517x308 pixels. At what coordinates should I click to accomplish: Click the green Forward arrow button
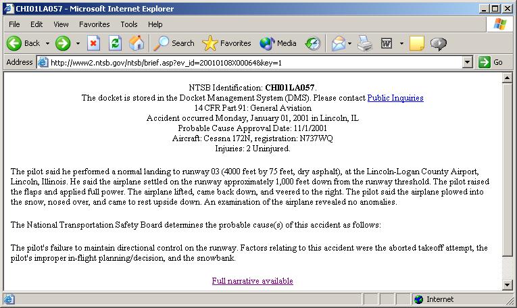[x=63, y=43]
